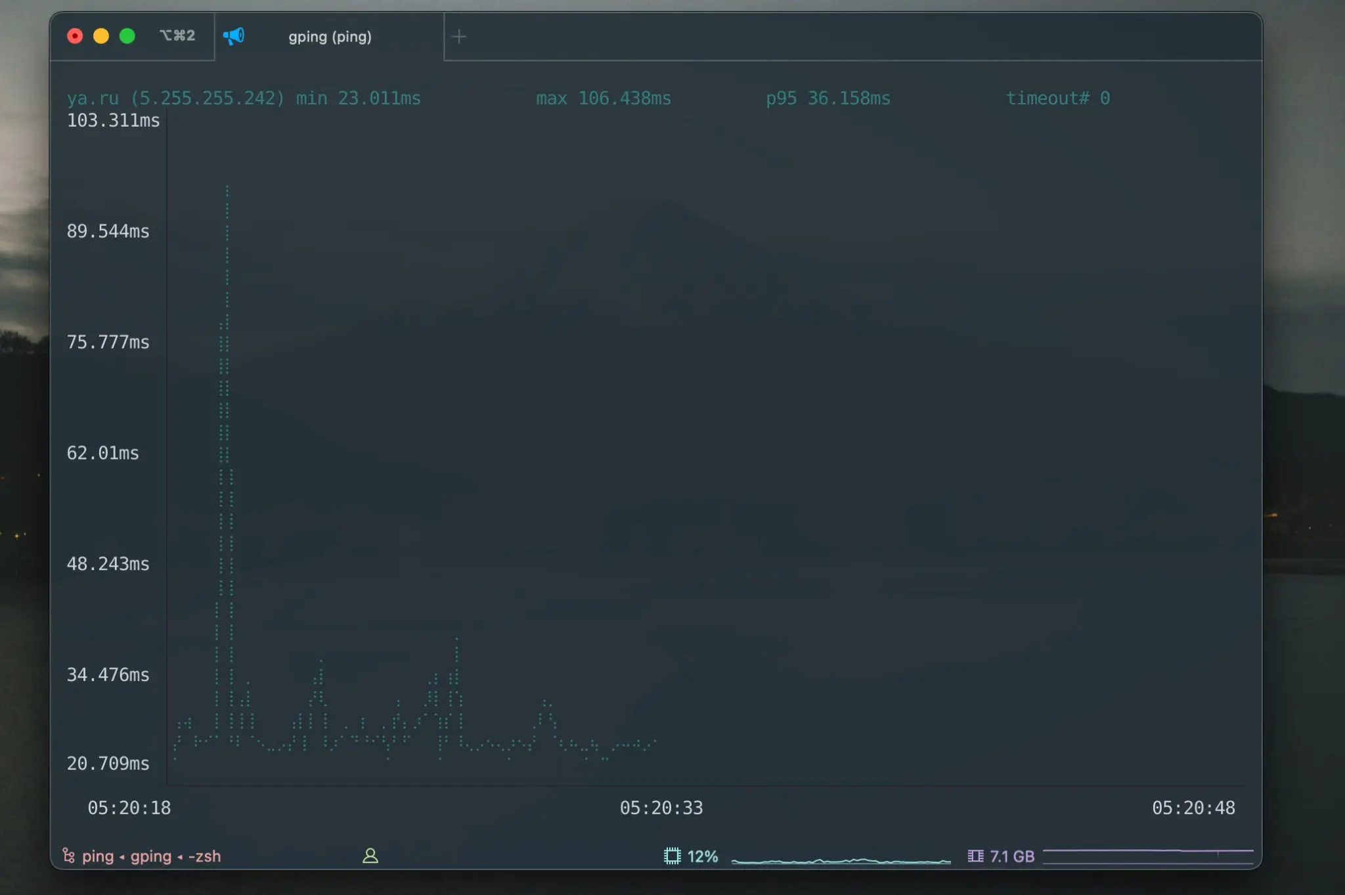Click the ping ◂ gping ◂ -zsh job text

[x=152, y=856]
